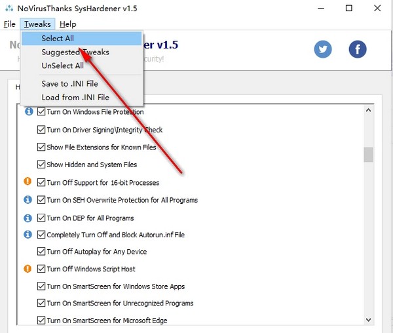The width and height of the screenshot is (393, 333).
Task: Maximize the SysHardener window
Action: [x=348, y=9]
